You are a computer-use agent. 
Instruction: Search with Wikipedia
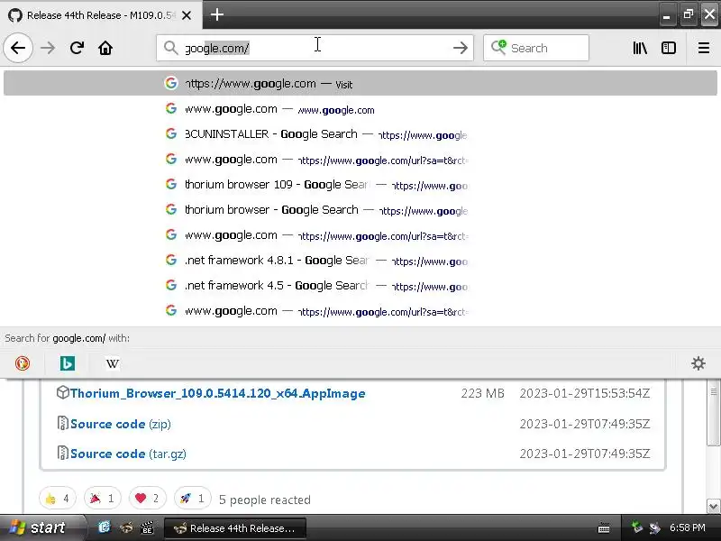(112, 363)
